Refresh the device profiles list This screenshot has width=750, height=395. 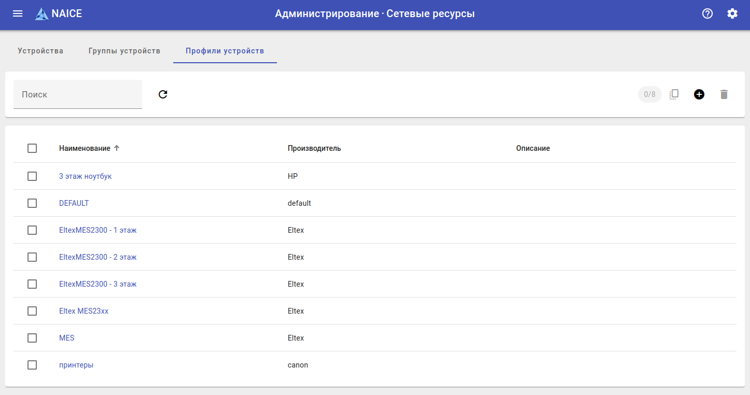pos(163,94)
